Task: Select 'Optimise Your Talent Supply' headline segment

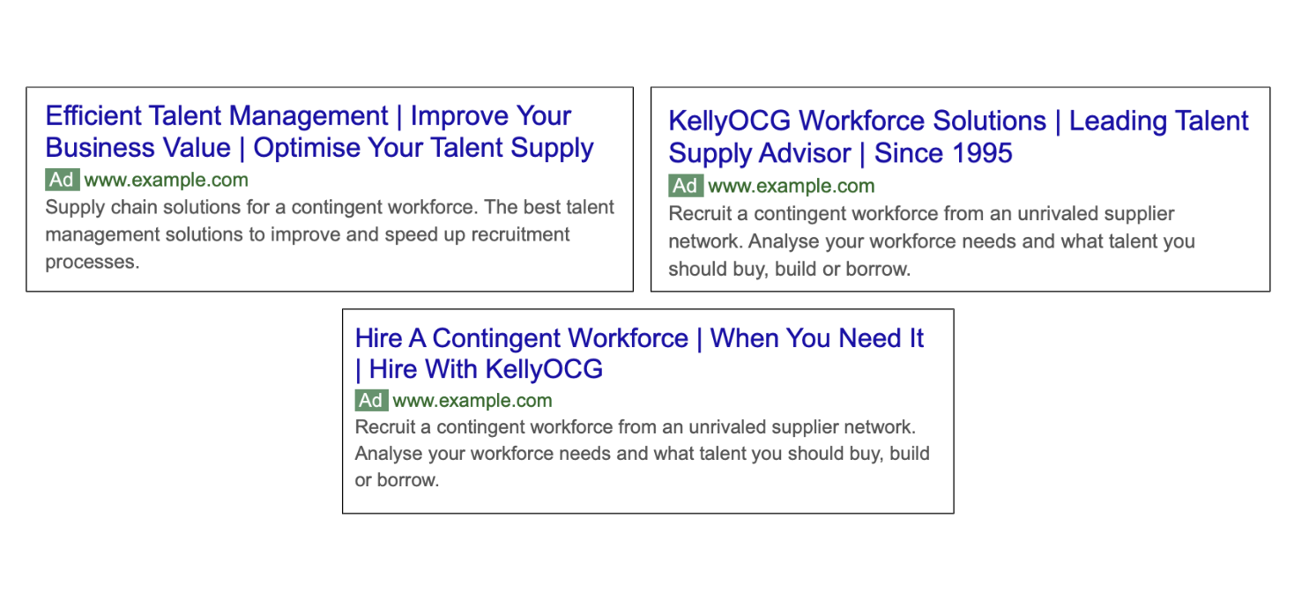Action: pyautogui.click(x=424, y=148)
